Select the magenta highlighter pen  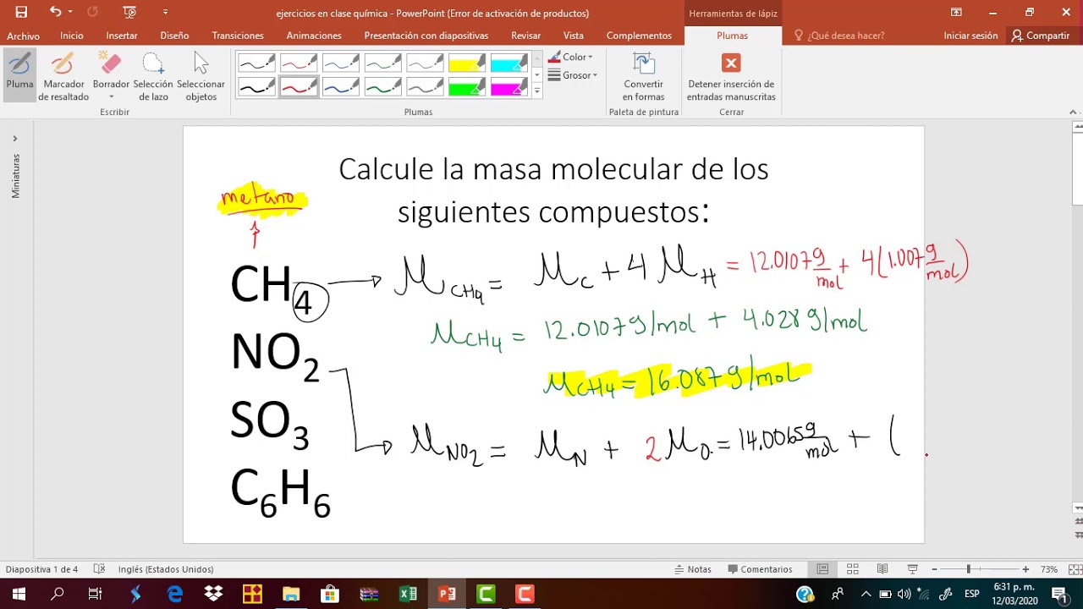tap(509, 86)
